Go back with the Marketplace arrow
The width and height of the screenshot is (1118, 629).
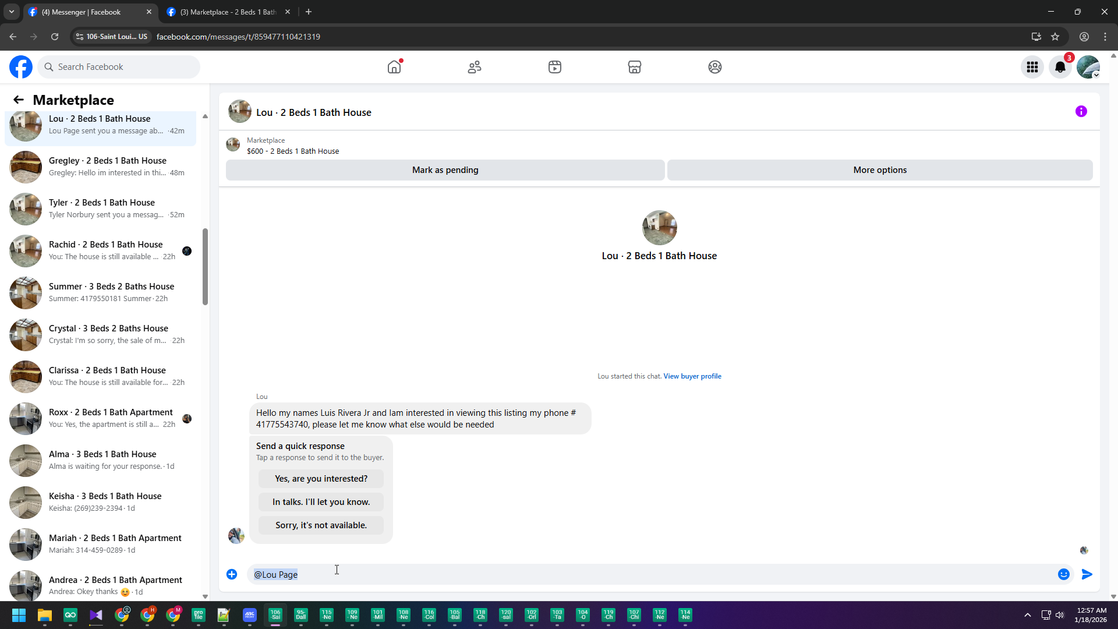pyautogui.click(x=19, y=100)
